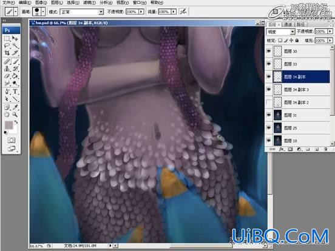Change the screen mode
This screenshot has height=251, width=335.
(12, 149)
